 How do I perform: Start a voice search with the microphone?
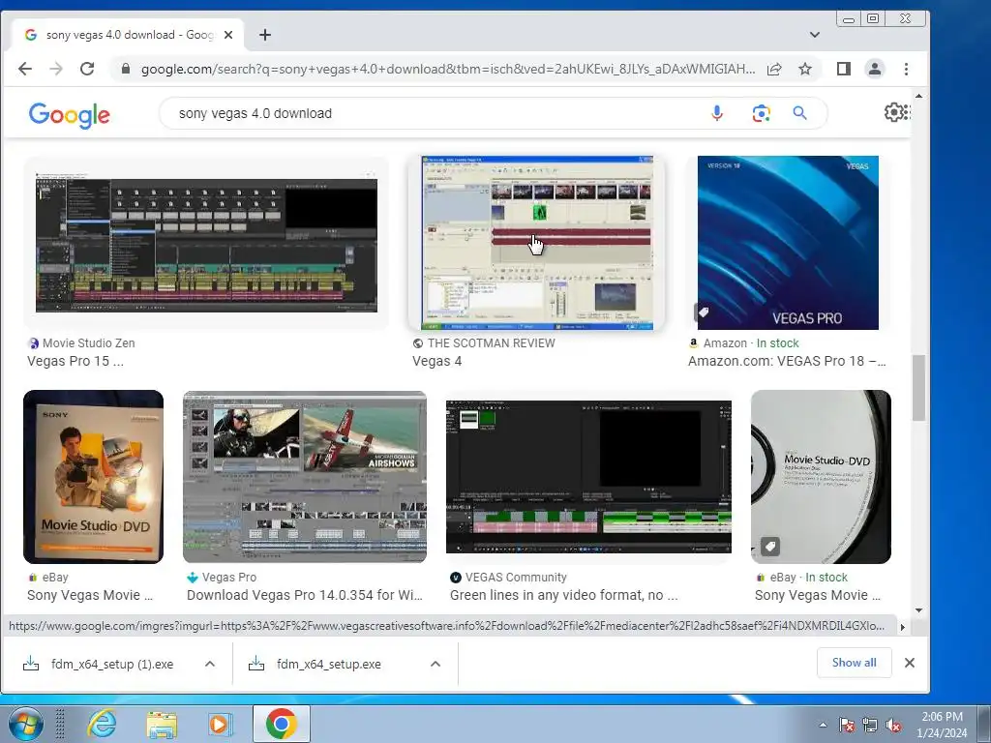[717, 114]
